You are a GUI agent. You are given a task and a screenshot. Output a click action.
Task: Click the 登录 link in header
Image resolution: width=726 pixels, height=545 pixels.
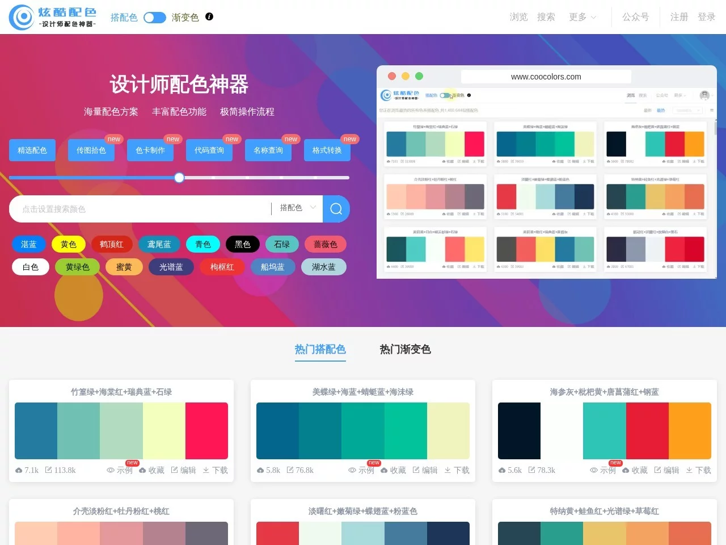pos(706,17)
